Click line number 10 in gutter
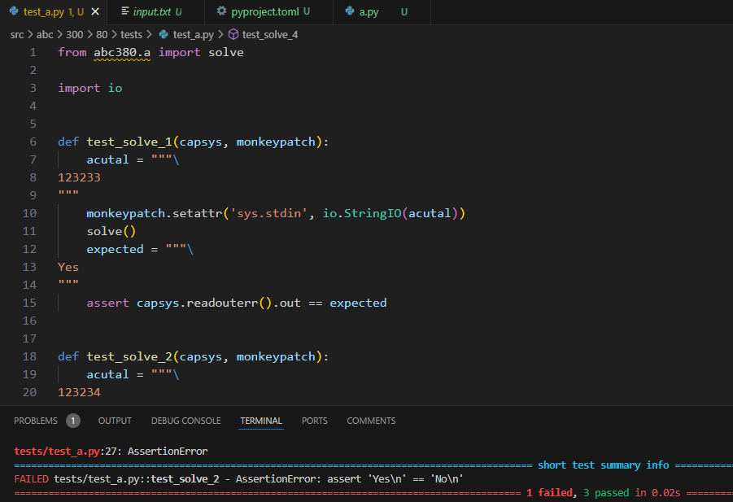Screen dimensions: 733x502 (x=29, y=213)
